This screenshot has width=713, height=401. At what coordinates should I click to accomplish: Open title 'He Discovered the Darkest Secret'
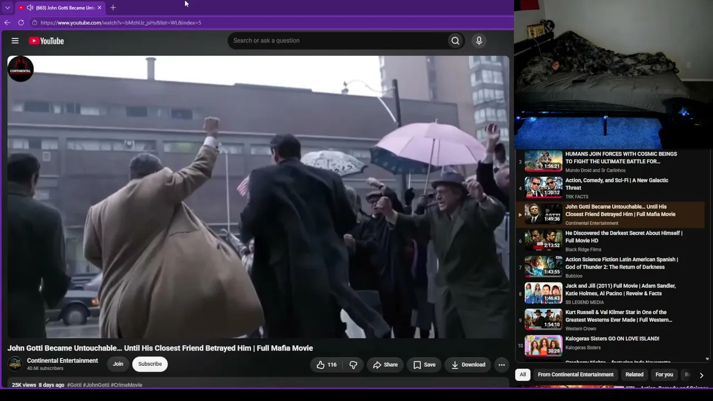point(624,237)
